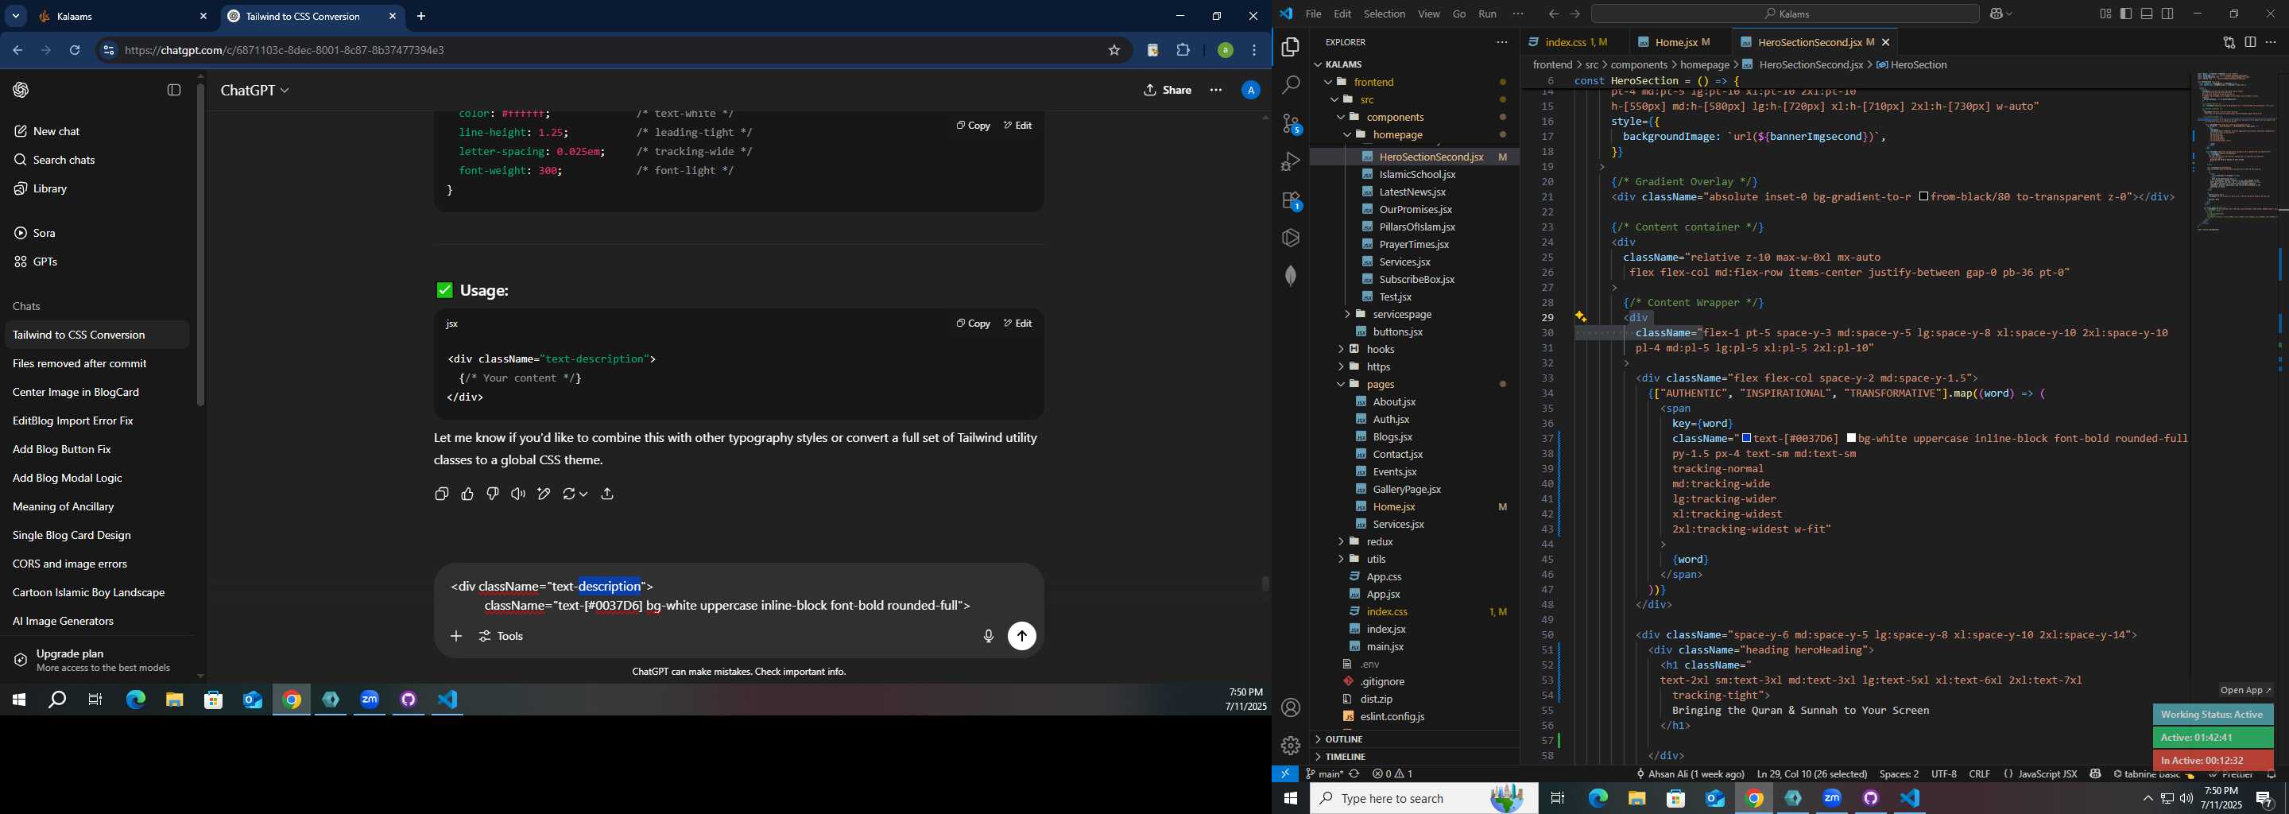This screenshot has height=814, width=2289.
Task: Click Open Changes icon in editor toolbar
Action: (2229, 42)
